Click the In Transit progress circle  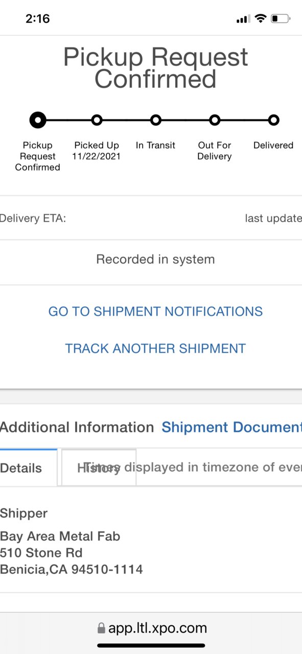(x=156, y=121)
